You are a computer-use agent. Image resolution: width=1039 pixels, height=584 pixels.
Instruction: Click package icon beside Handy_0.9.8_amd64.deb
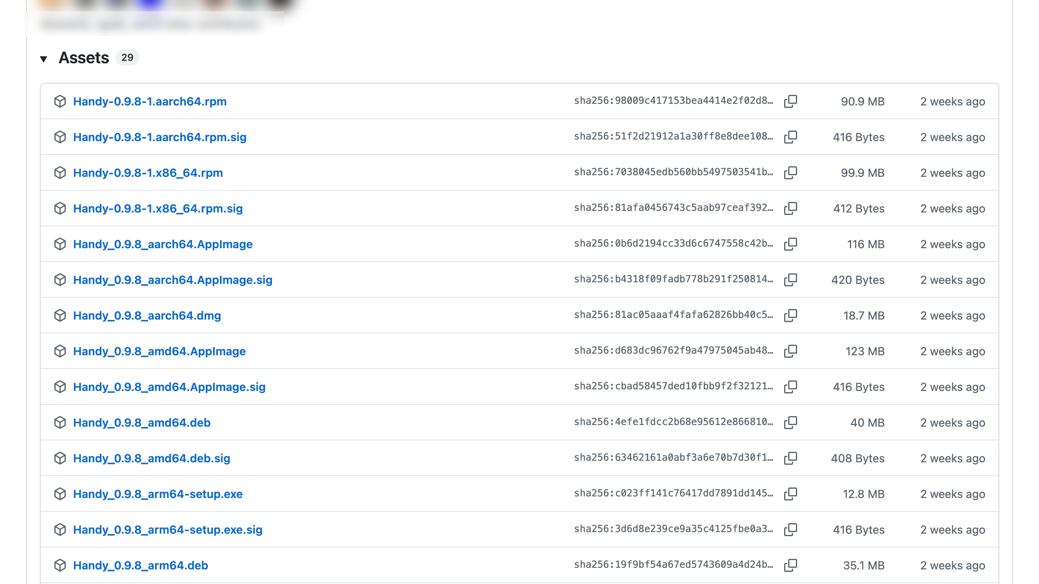tap(60, 422)
